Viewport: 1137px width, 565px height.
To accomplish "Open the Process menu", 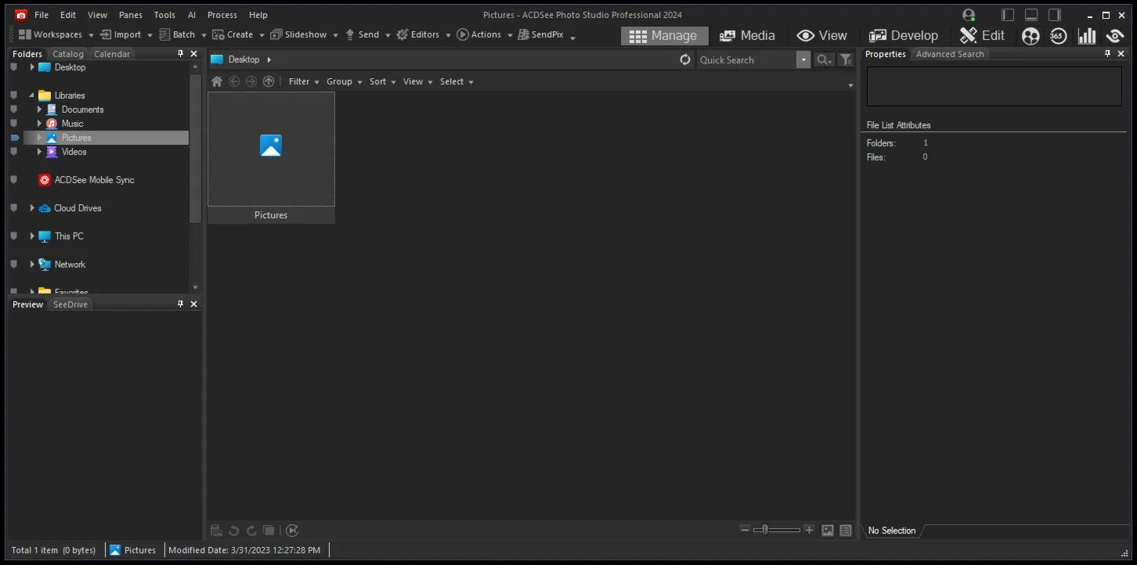I will coord(222,15).
